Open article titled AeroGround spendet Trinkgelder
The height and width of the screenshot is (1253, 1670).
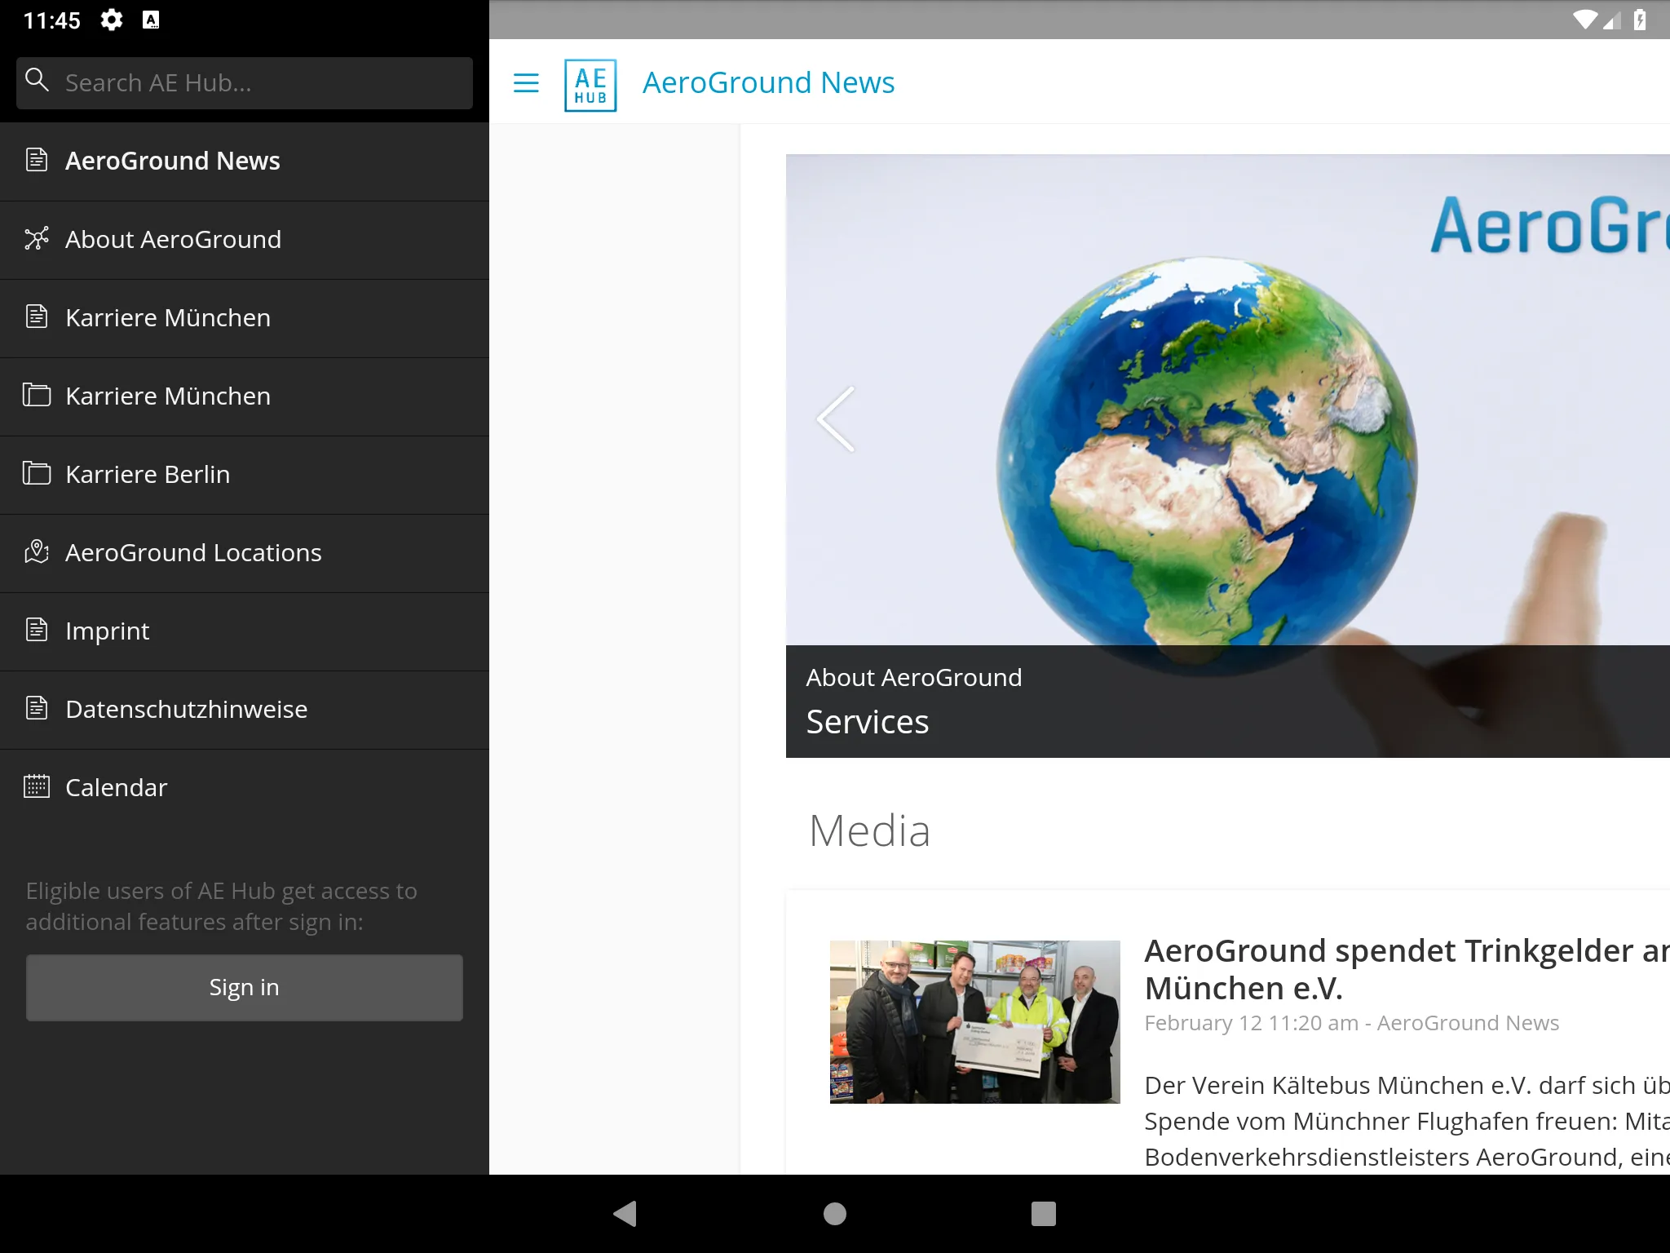click(1407, 969)
